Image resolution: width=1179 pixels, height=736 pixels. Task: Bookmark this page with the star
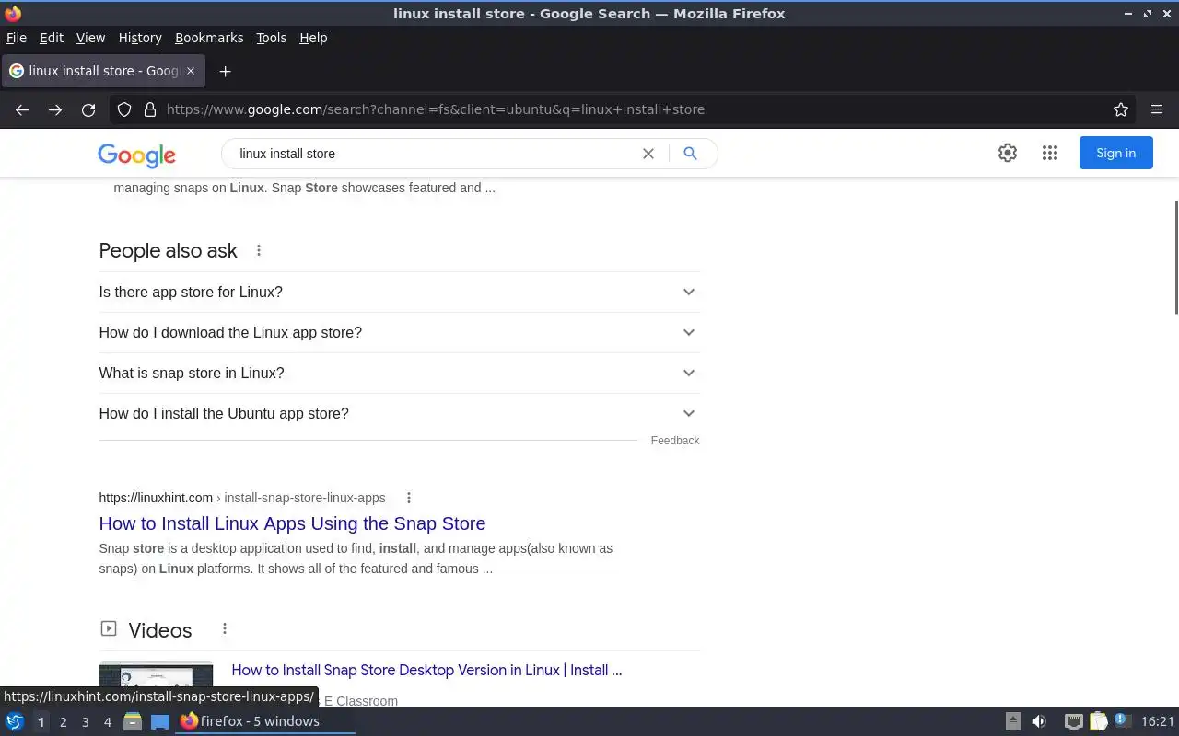tap(1121, 109)
